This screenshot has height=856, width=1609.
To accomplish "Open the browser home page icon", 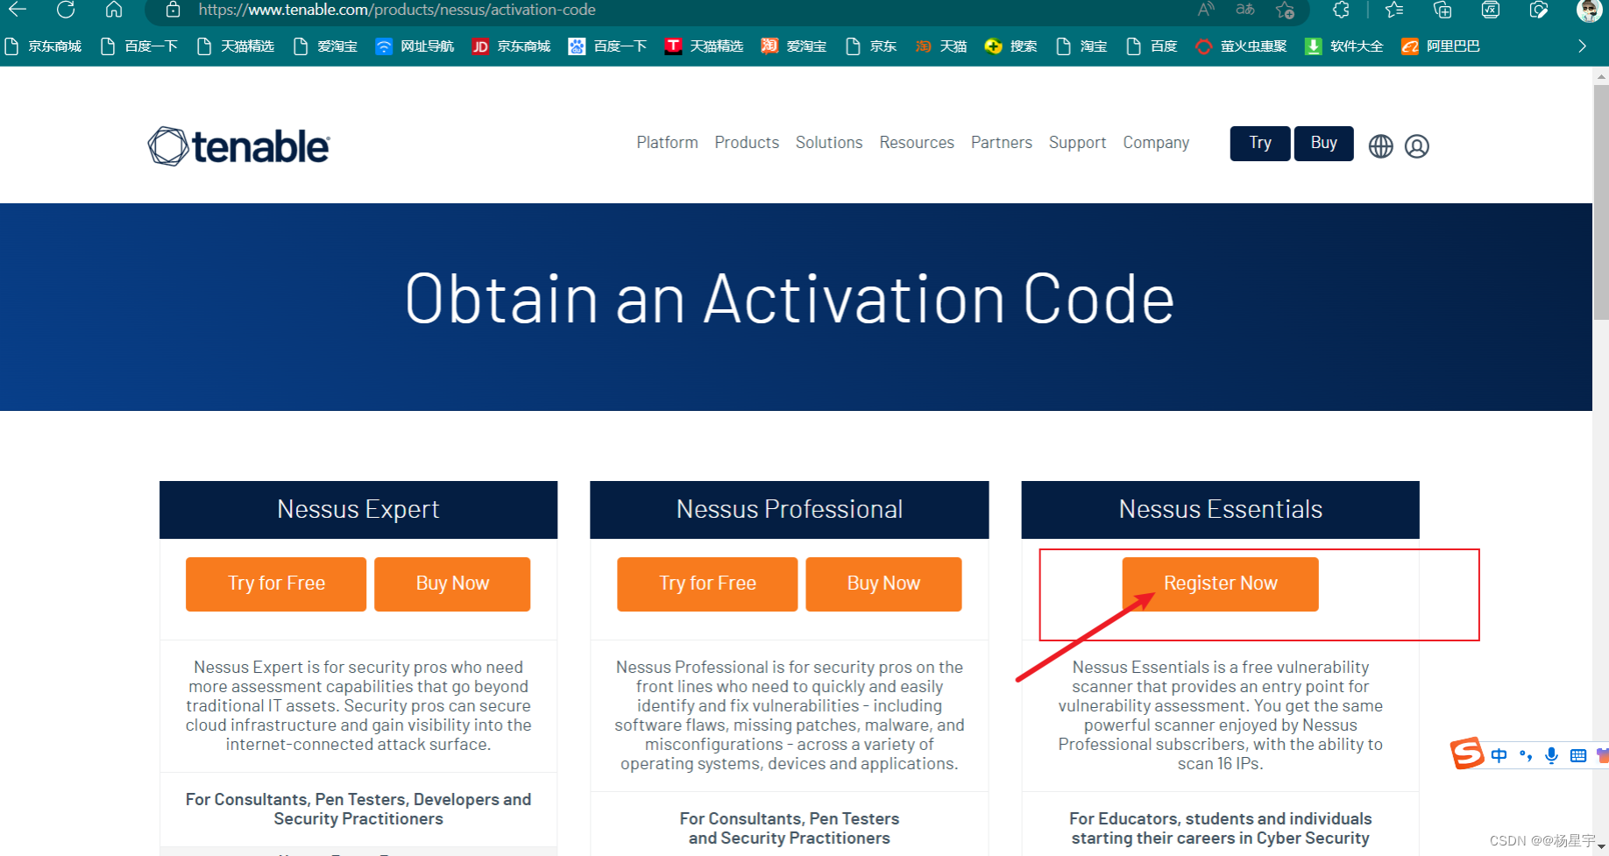I will click(x=114, y=10).
